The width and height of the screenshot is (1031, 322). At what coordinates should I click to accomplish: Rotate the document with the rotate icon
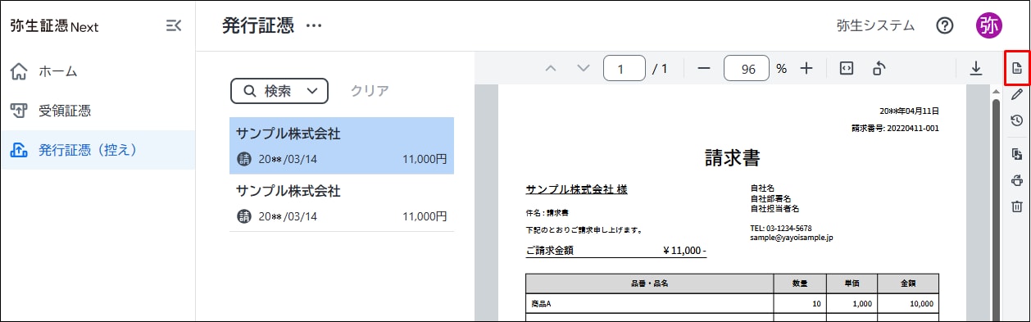[879, 69]
